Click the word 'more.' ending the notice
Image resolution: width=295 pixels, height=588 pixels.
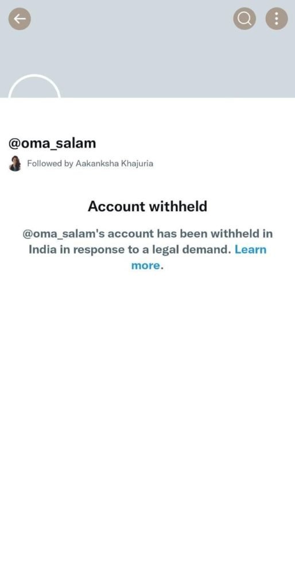tap(147, 265)
